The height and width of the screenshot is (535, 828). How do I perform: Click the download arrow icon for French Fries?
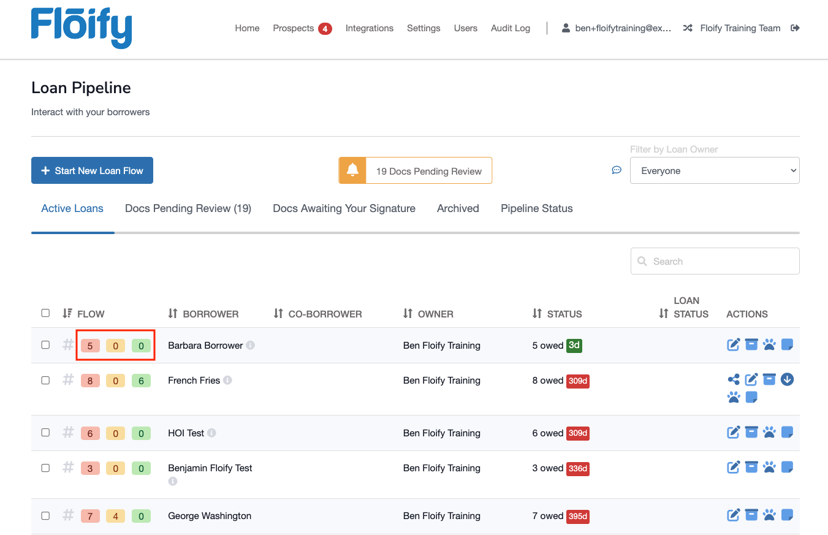[x=788, y=380]
